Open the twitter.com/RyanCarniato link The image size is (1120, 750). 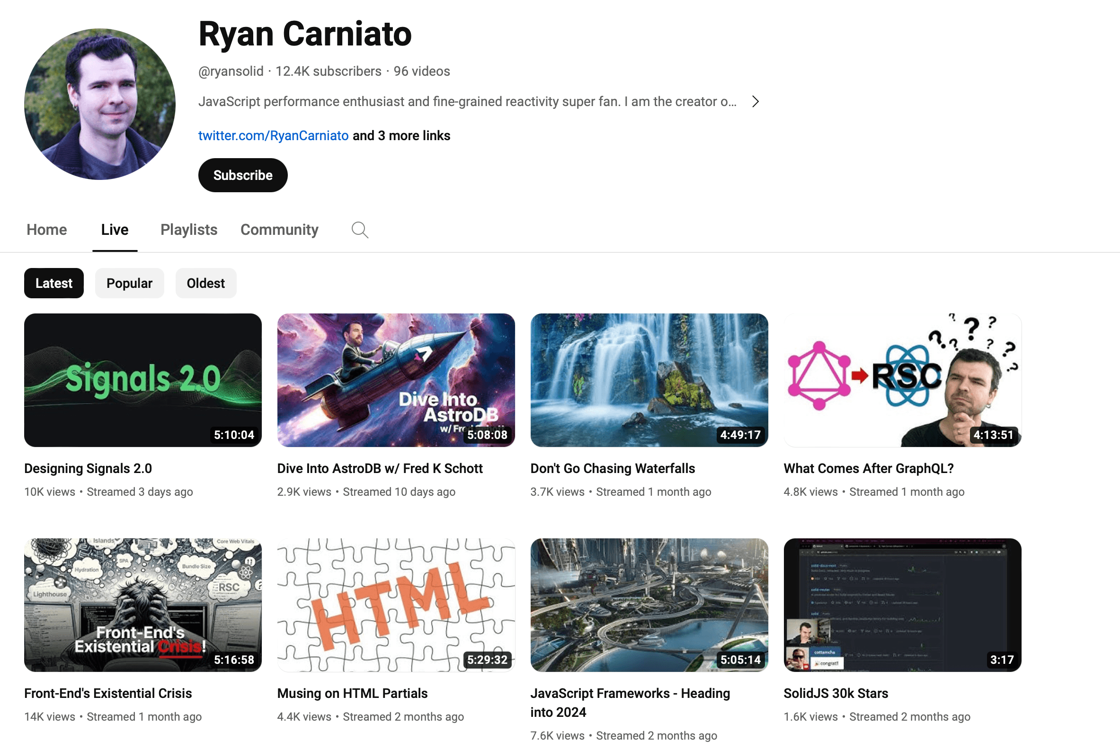(x=273, y=136)
